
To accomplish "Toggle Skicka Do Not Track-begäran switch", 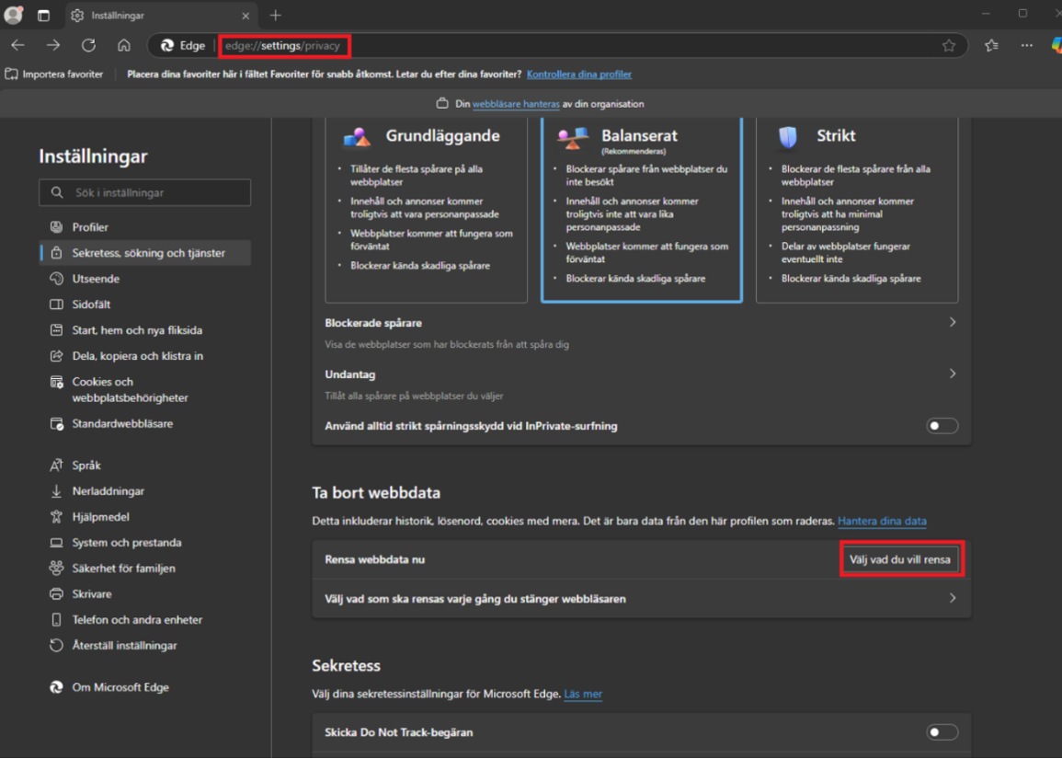I will click(x=942, y=732).
